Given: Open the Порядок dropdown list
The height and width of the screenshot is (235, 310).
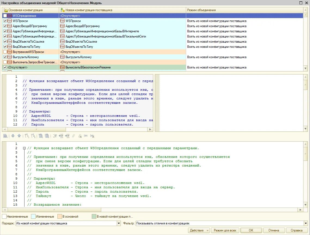Looking at the screenshot, I should (x=119, y=223).
